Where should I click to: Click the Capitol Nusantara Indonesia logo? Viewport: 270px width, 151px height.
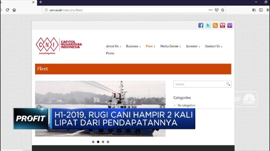[x=59, y=46]
